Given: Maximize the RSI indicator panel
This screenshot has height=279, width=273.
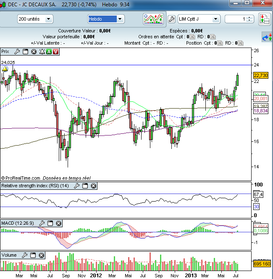Looking at the screenshot, I should [x=85, y=186].
